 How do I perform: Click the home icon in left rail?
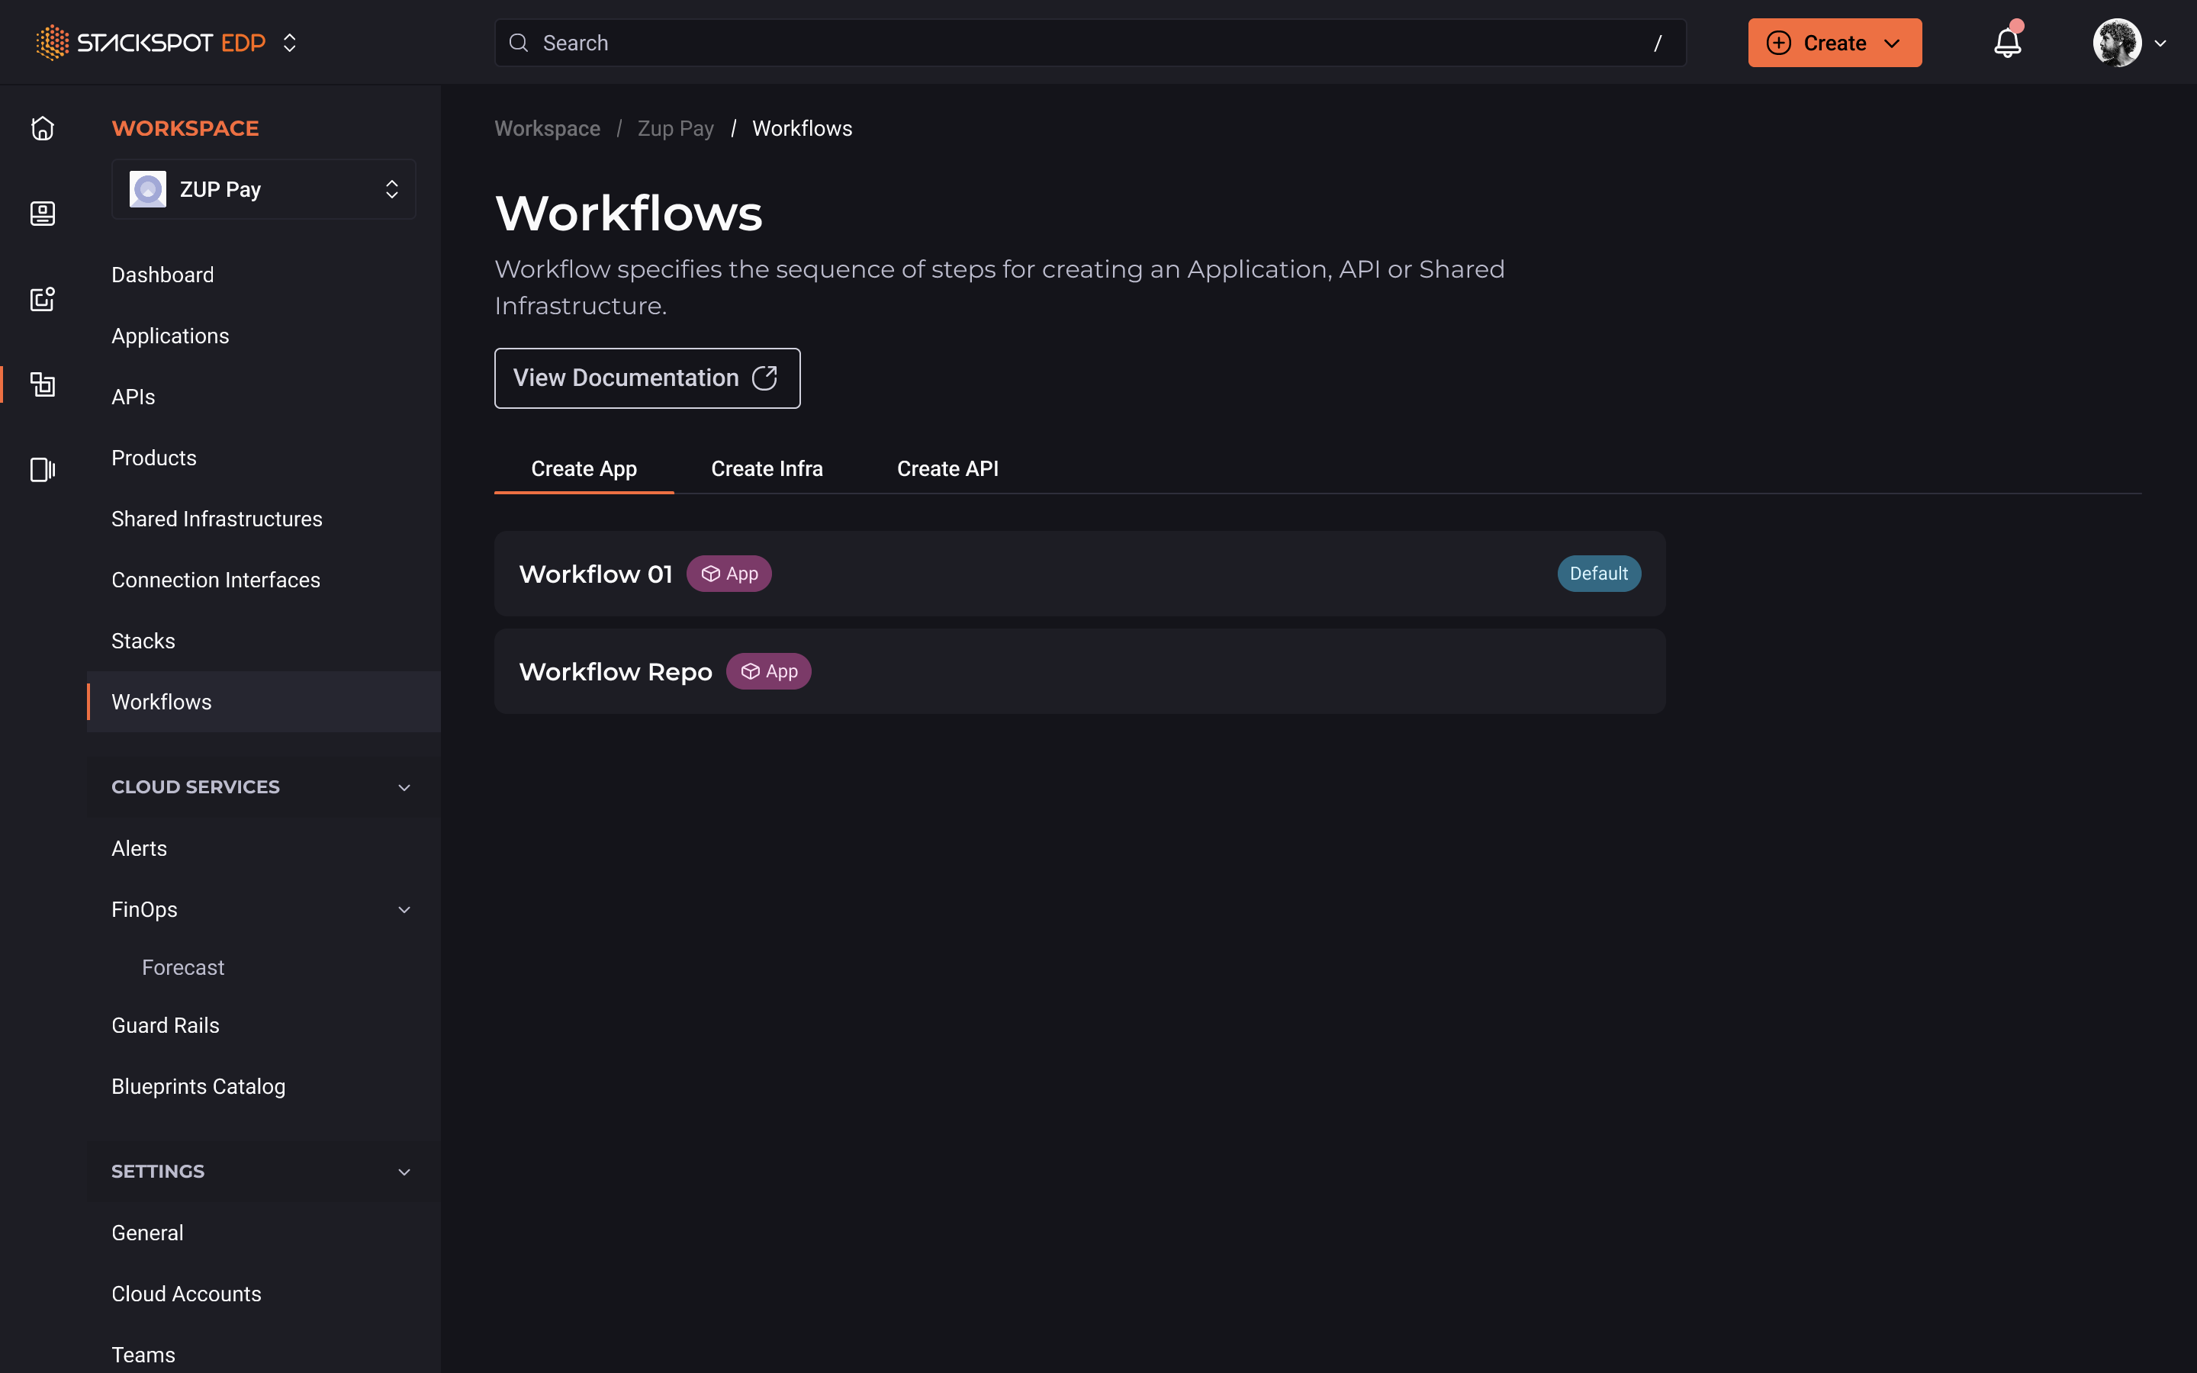(x=42, y=128)
